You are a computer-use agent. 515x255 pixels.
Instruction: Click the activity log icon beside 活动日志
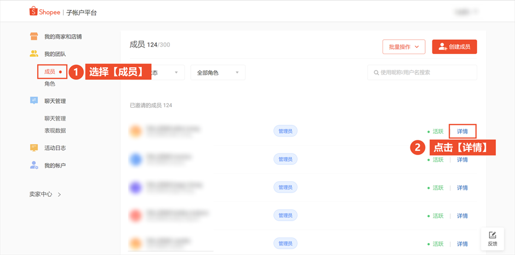pyautogui.click(x=34, y=147)
